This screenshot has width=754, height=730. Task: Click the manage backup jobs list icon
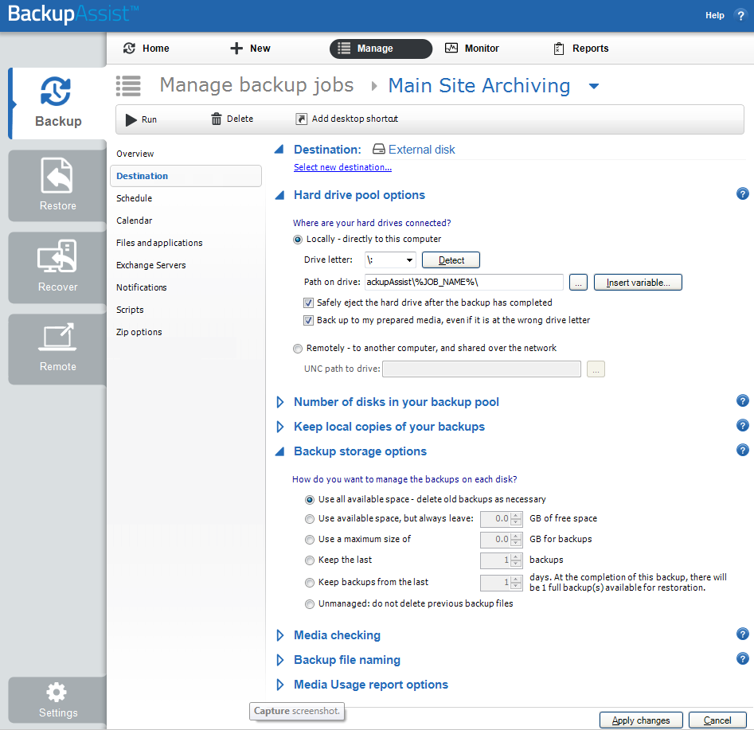point(128,86)
